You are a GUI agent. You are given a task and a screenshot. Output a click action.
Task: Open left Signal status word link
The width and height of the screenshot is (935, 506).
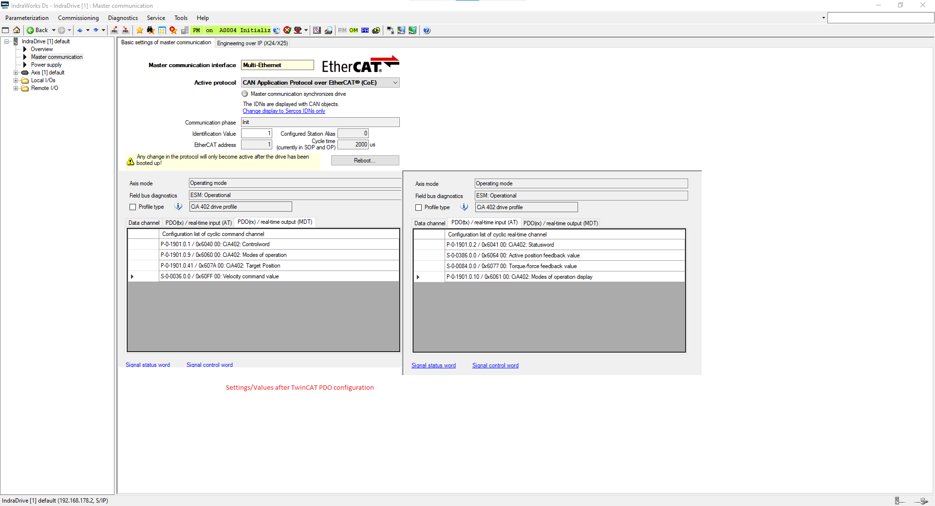tap(148, 365)
